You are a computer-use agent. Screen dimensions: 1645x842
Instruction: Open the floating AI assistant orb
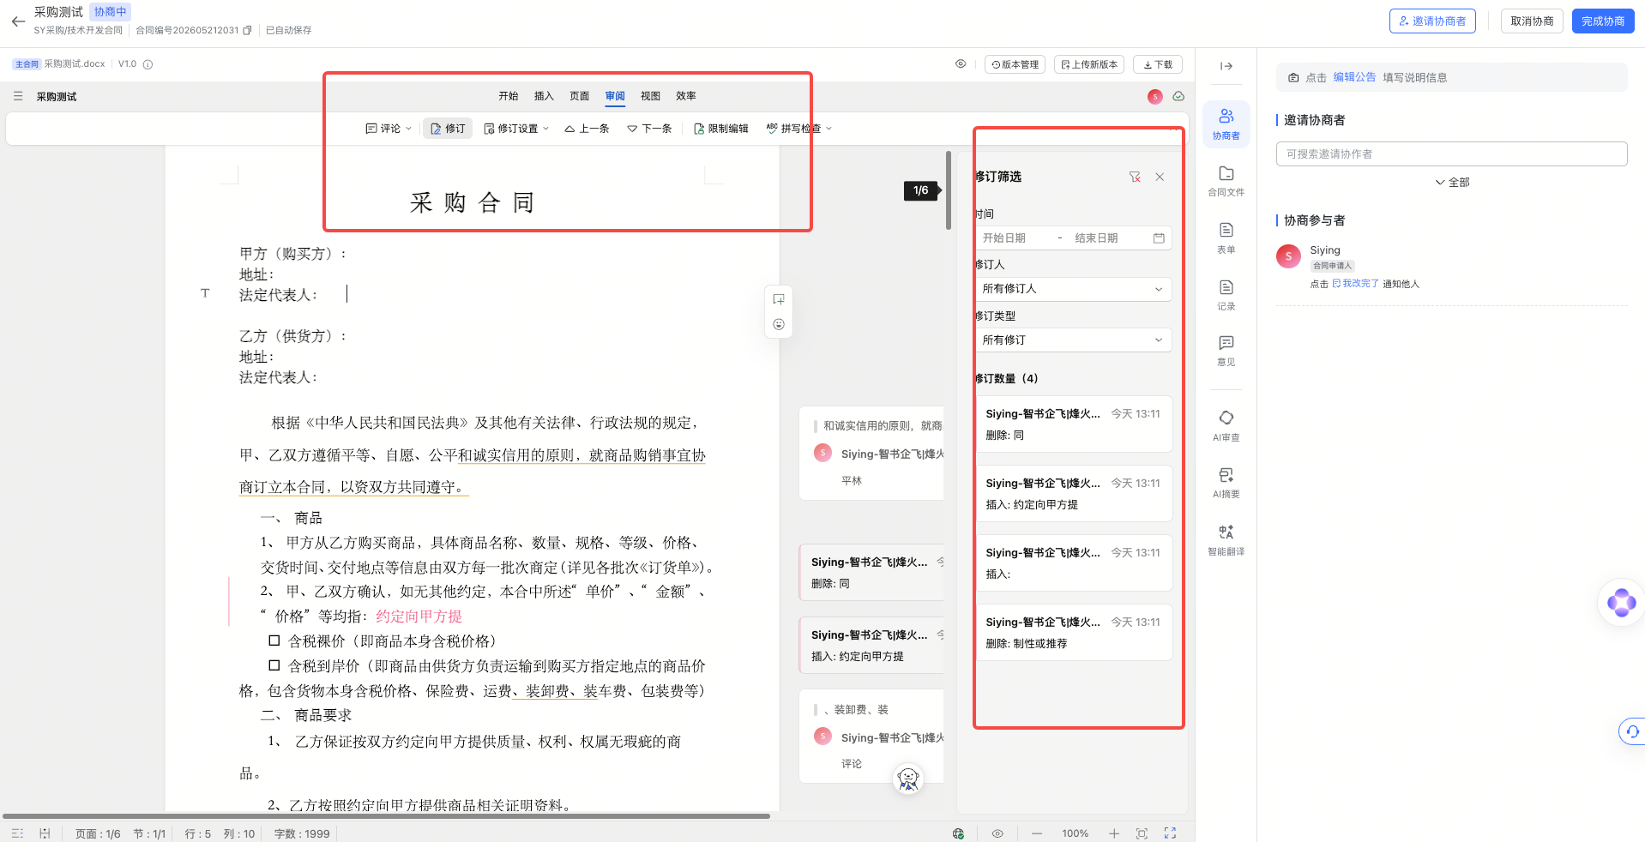(x=1621, y=603)
